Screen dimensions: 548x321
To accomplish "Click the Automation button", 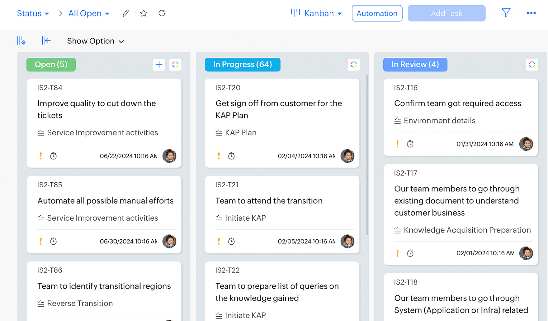I will tap(377, 13).
